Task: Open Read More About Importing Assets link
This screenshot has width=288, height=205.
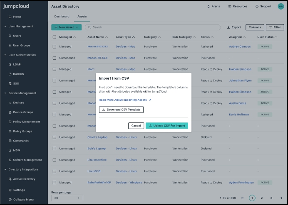Action: tap(125, 100)
